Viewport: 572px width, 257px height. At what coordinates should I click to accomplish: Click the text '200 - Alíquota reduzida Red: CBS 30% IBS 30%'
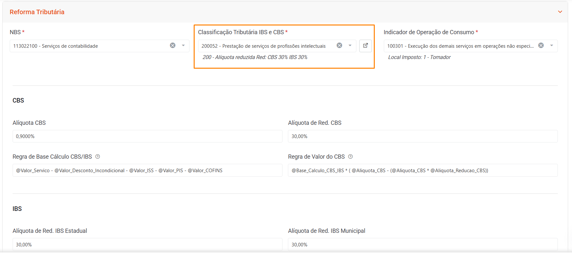[x=255, y=57]
